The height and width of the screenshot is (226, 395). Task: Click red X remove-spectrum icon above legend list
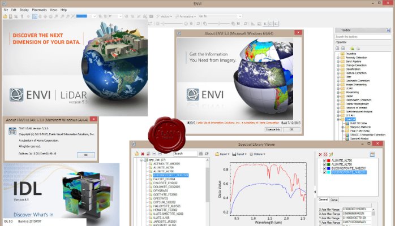(320, 154)
